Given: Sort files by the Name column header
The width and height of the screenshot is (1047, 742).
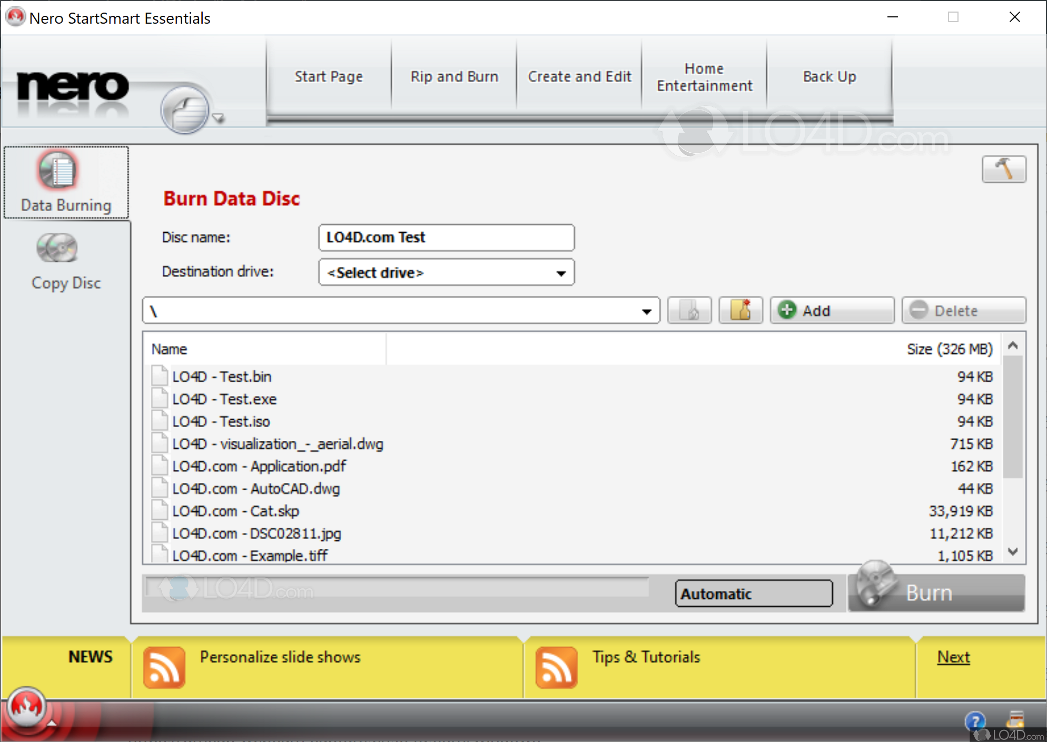Looking at the screenshot, I should pyautogui.click(x=265, y=349).
